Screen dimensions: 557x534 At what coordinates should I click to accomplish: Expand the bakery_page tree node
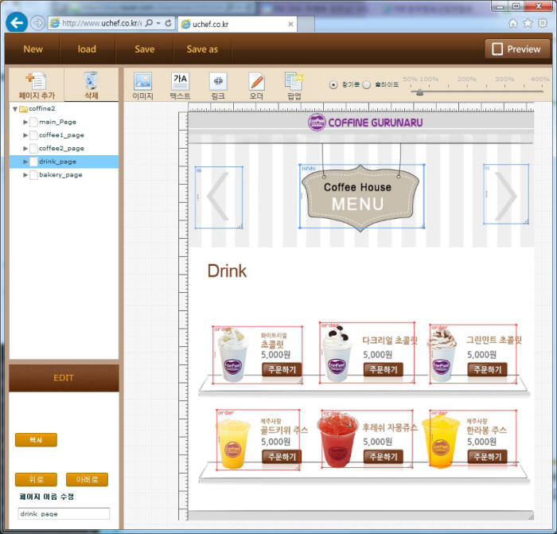pos(25,175)
